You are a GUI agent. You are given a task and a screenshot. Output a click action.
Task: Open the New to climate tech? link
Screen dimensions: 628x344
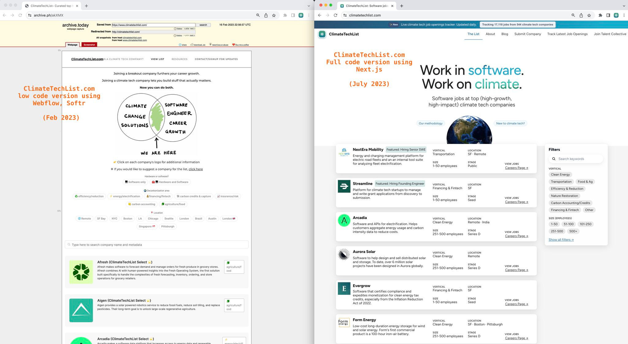510,123
